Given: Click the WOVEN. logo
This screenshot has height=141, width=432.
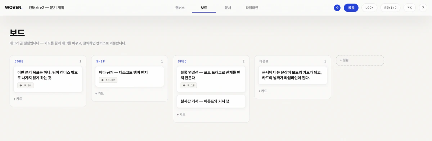Looking at the screenshot, I should click(x=14, y=8).
